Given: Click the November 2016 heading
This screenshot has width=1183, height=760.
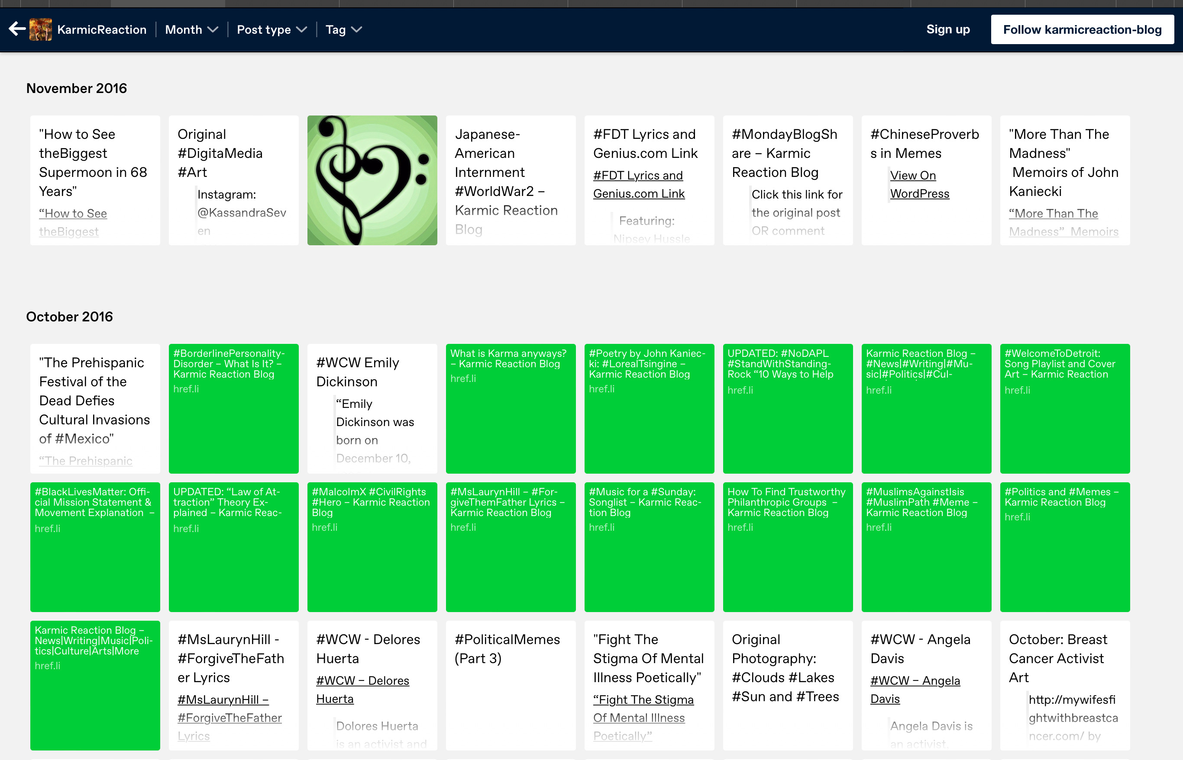Looking at the screenshot, I should 77,88.
